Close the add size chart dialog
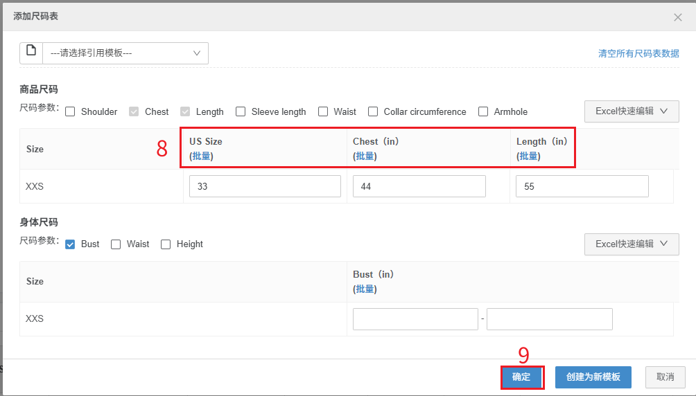 (678, 17)
